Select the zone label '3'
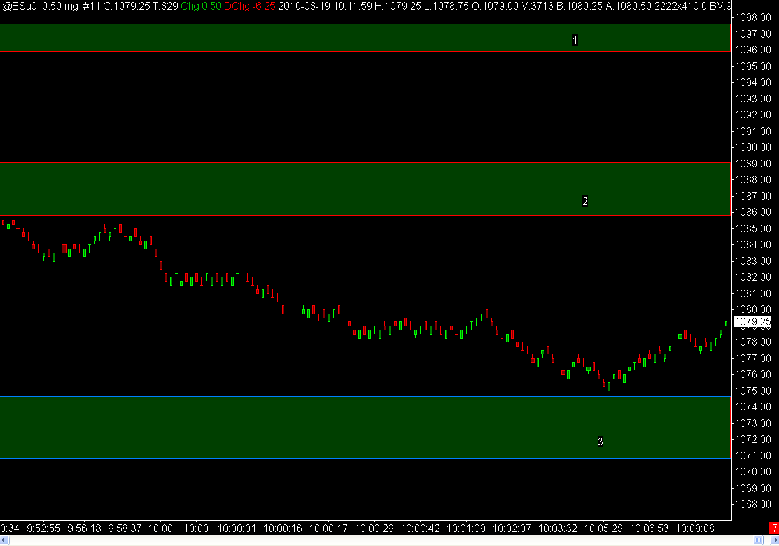 tap(600, 441)
